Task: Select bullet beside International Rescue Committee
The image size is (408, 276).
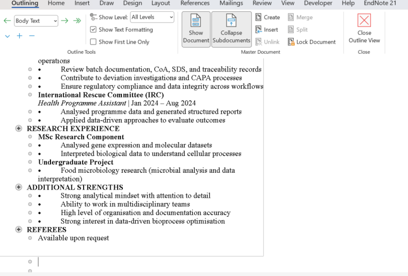Action: point(30,95)
